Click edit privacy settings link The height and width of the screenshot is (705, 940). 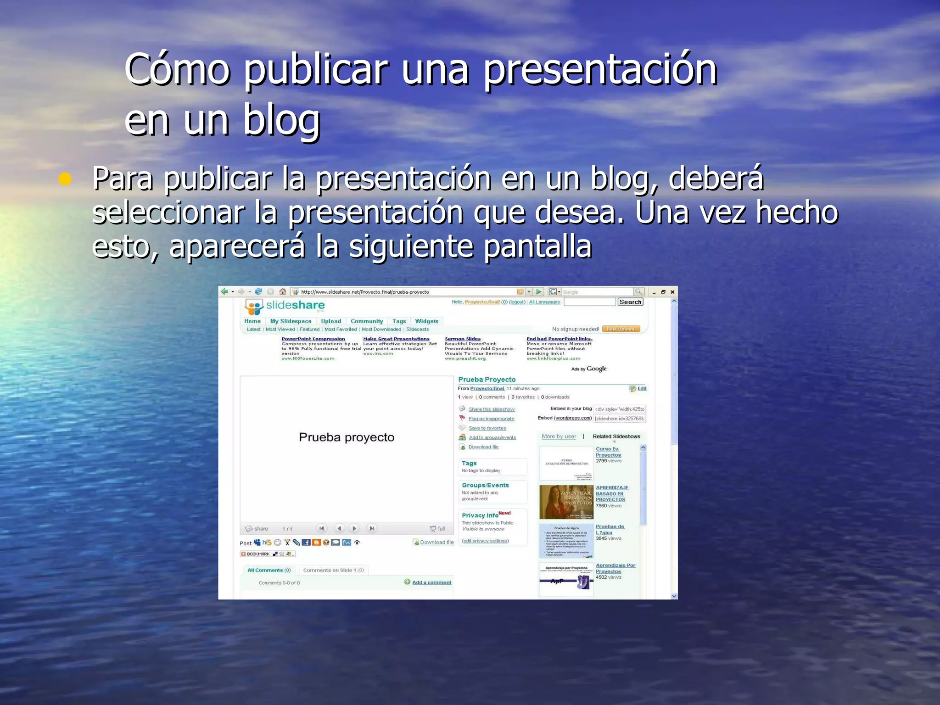click(485, 541)
